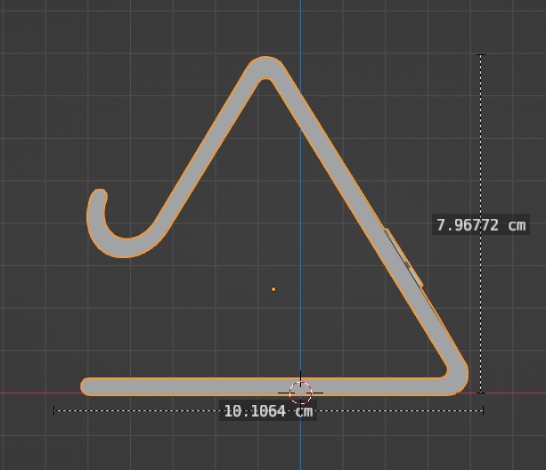Click the blue vertical axis line near top
The width and height of the screenshot is (546, 470).
tap(300, 26)
